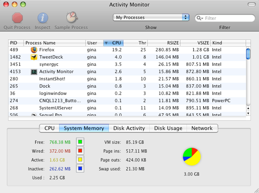Click the yellow Active memory color swatch
Viewport: 259px width, 193px height.
pyautogui.click(x=80, y=159)
